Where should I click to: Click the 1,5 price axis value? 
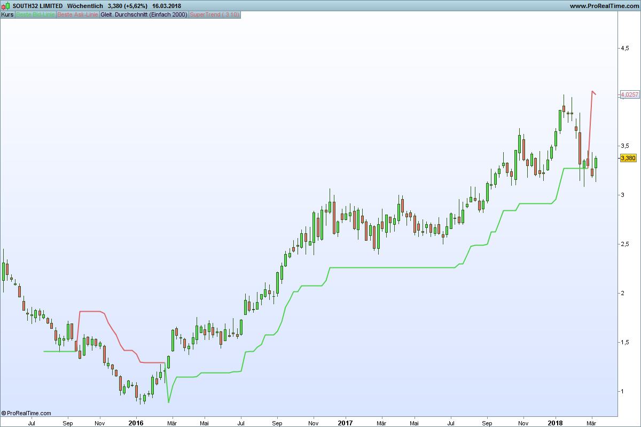[x=624, y=342]
